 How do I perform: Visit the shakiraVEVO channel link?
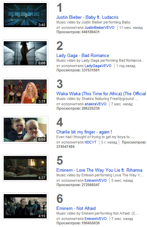click(95, 104)
